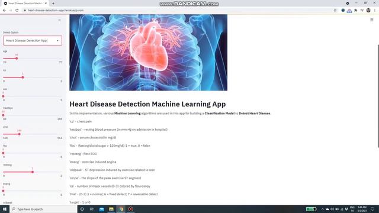Click the 'restecg' - Rest ECG line
This screenshot has width=379, height=213.
click(x=83, y=154)
